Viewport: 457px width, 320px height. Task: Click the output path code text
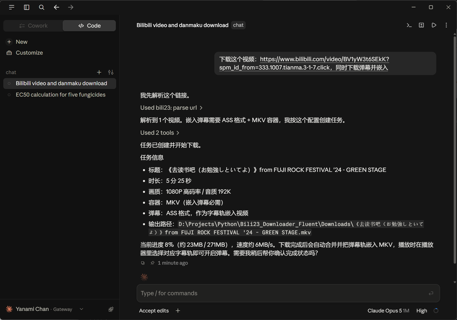pos(286,228)
